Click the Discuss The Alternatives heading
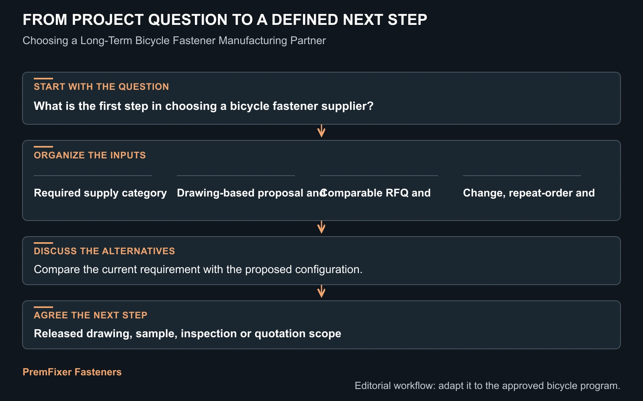 [104, 251]
